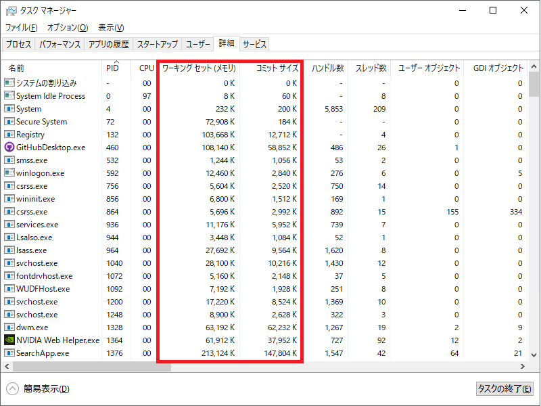Screen dimensions: 541x406
Task: Click the horizontal scrollbar right arrow
Action: point(523,367)
